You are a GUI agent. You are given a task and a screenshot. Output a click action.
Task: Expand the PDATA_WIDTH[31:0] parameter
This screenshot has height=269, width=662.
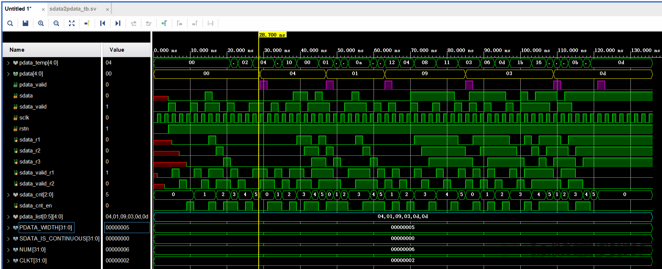pyautogui.click(x=8, y=228)
